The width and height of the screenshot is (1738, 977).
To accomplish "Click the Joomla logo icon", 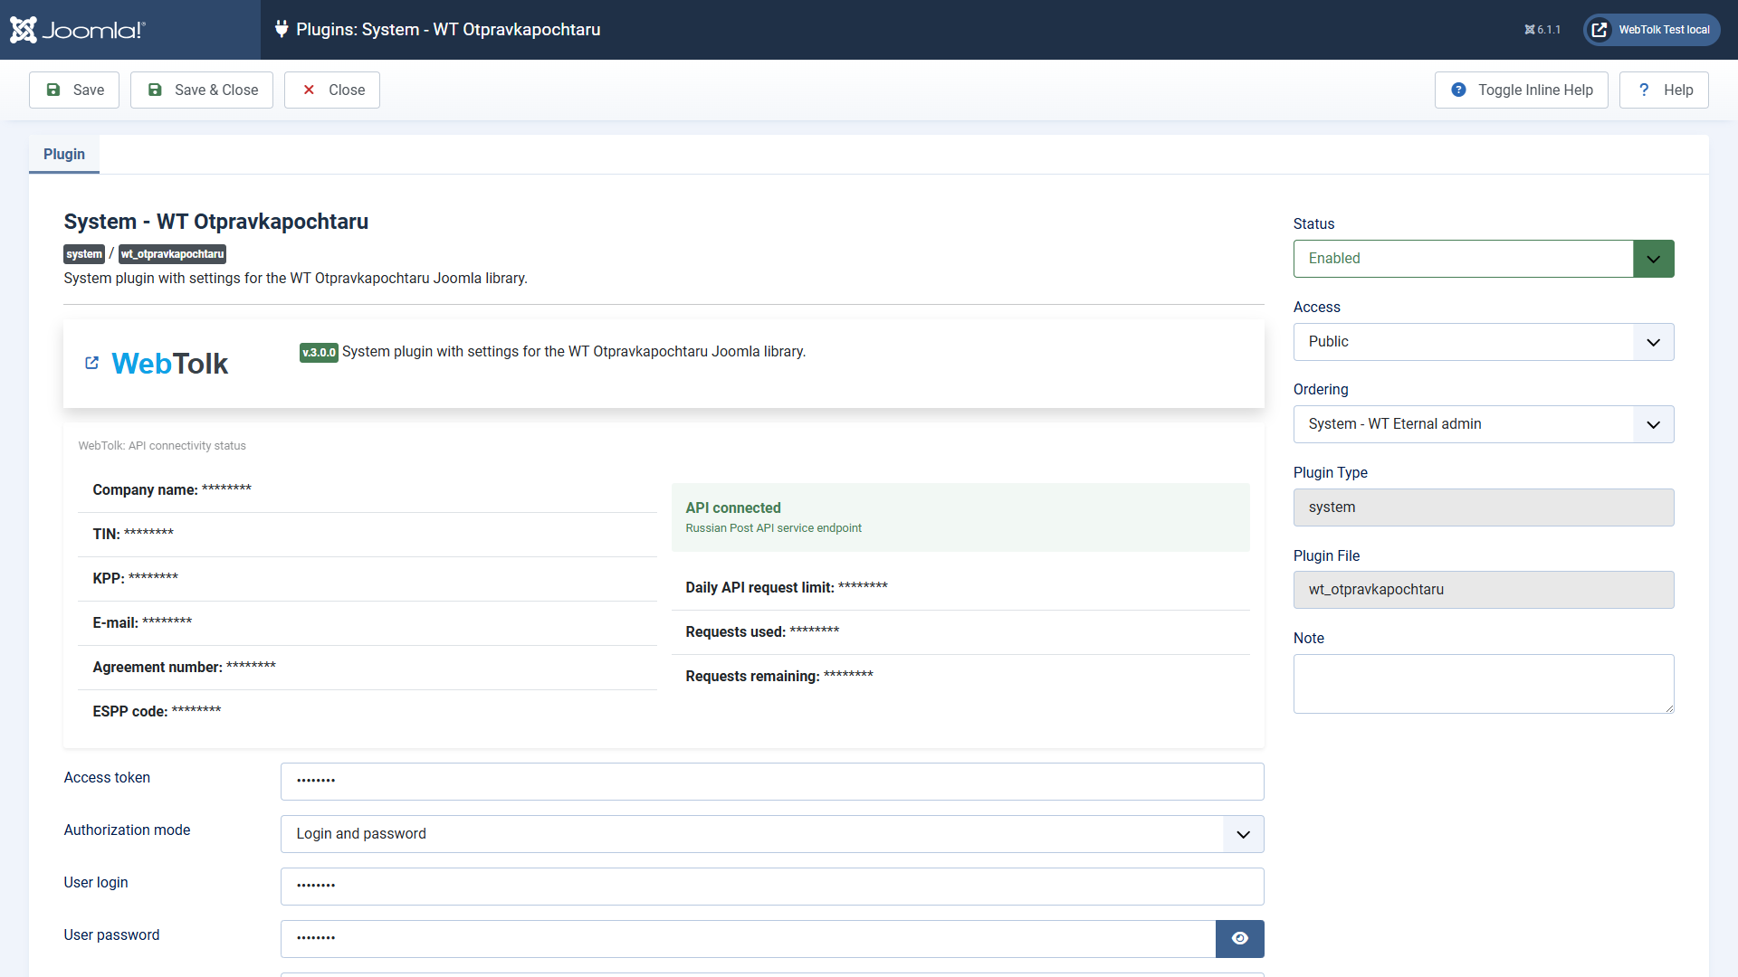I will (x=77, y=30).
